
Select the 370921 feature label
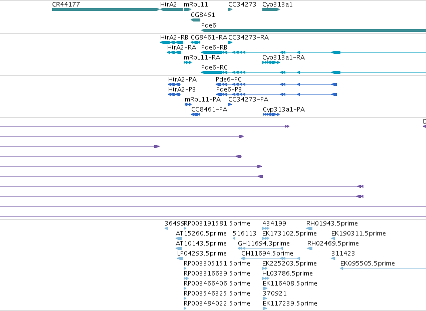pyautogui.click(x=274, y=293)
